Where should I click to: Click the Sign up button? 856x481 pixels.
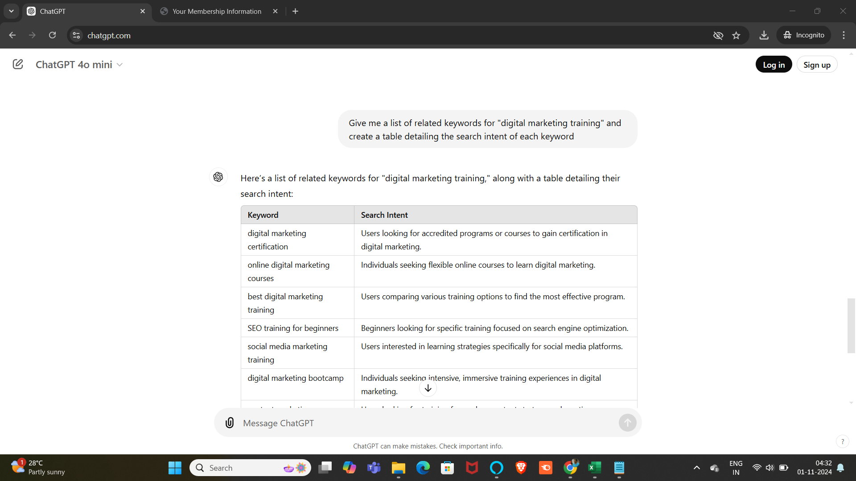pos(817,64)
